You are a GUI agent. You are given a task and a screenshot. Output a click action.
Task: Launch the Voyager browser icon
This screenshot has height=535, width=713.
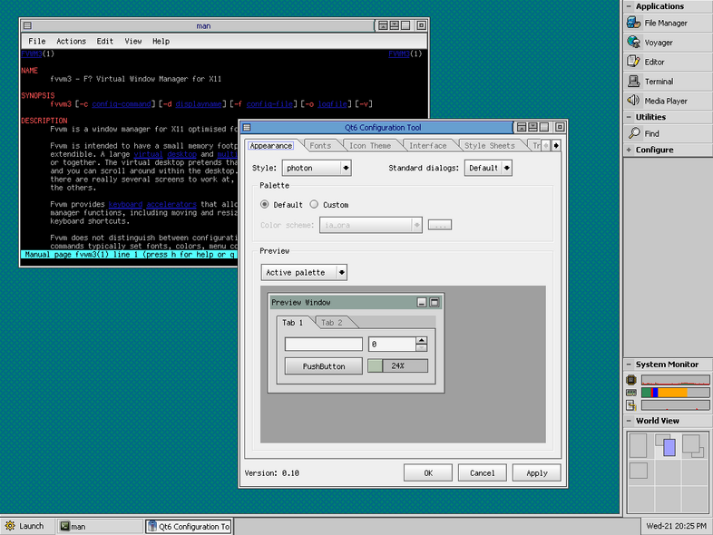click(x=633, y=42)
